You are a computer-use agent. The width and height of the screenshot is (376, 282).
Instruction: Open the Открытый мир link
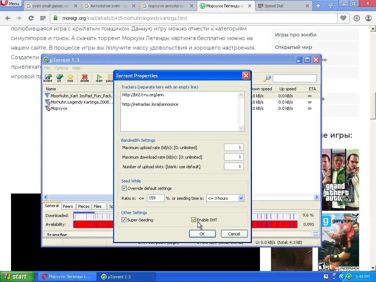click(x=293, y=47)
